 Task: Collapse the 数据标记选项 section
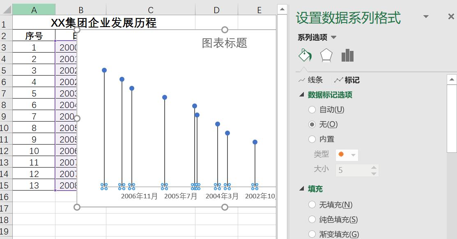click(302, 95)
